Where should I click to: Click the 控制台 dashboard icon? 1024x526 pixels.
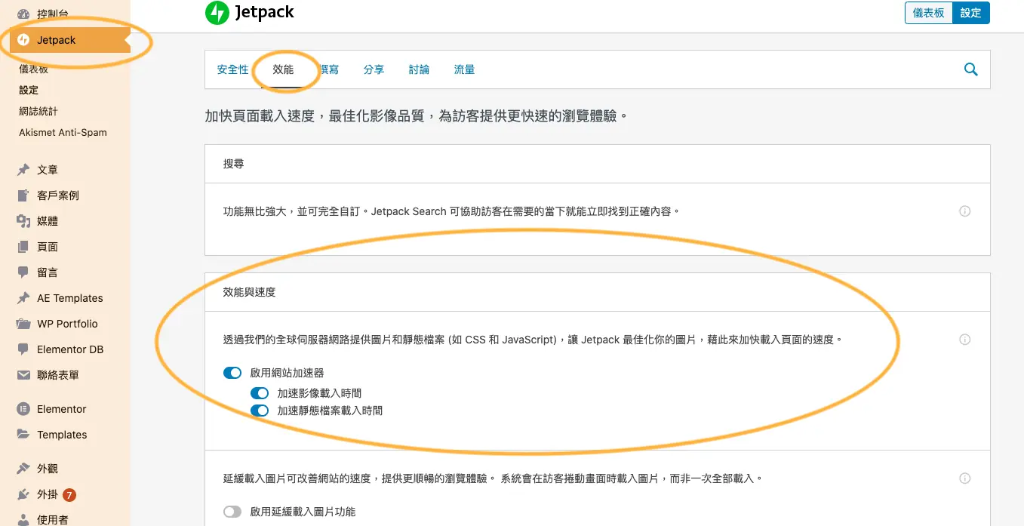tap(23, 14)
